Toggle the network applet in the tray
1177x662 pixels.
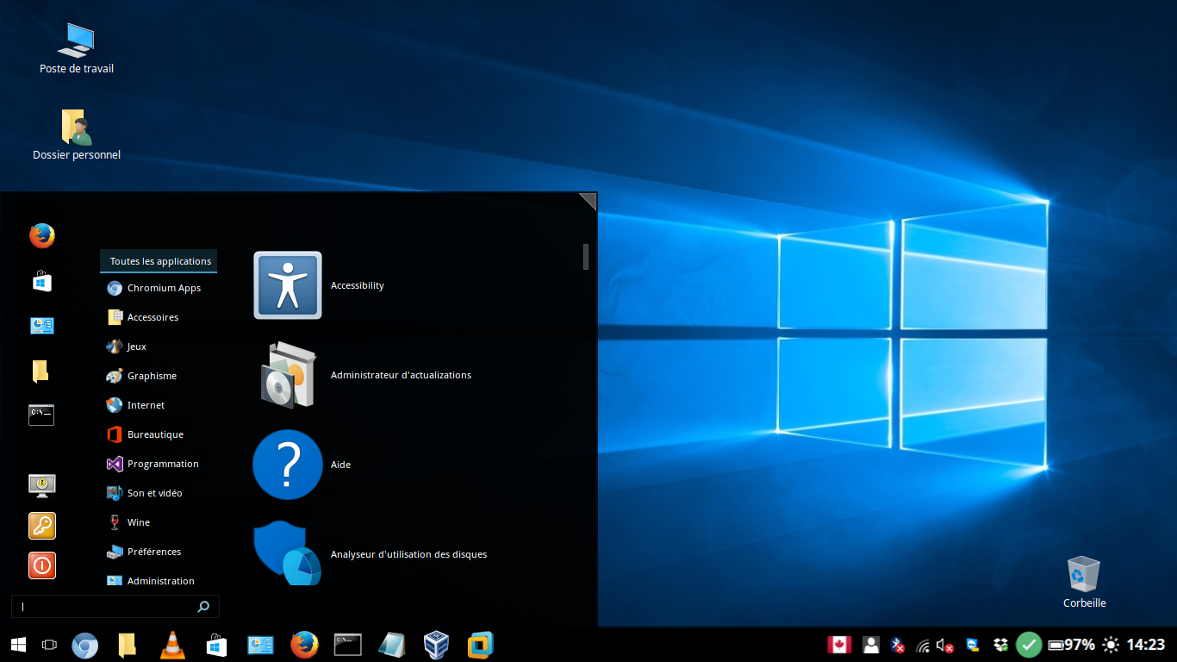pos(920,644)
